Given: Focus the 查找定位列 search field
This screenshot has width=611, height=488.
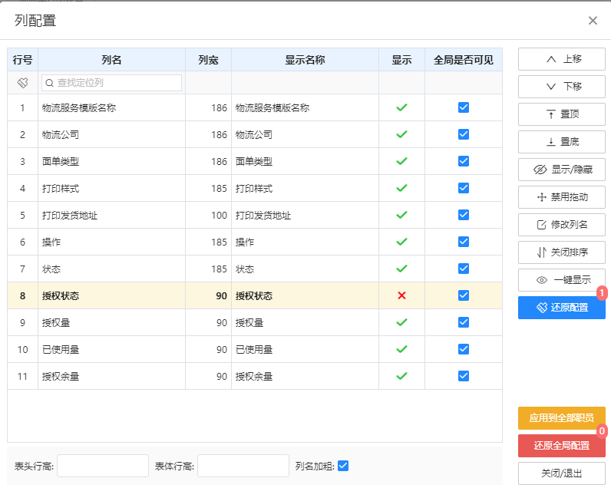Looking at the screenshot, I should [x=111, y=83].
